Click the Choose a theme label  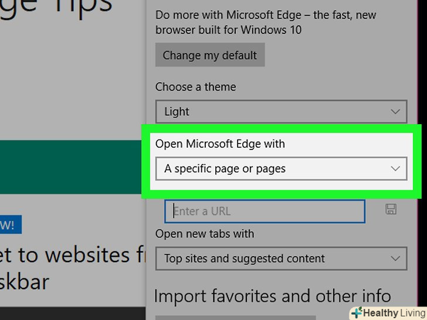195,87
